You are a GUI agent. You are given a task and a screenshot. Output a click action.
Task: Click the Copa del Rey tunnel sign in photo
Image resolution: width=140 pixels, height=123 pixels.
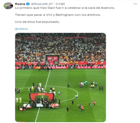[53, 59]
